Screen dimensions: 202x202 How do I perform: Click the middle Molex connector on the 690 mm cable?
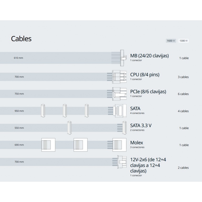(x=80, y=145)
